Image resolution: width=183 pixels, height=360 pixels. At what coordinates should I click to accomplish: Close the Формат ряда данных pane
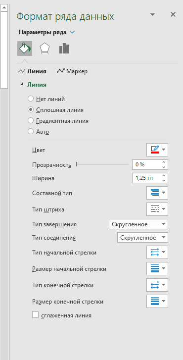[x=173, y=15]
